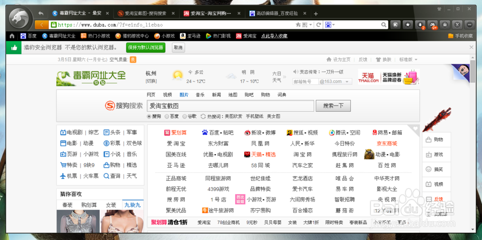Click the 保持为默认浏览器 green button
Screen dimensions: 482x240
(x=146, y=48)
